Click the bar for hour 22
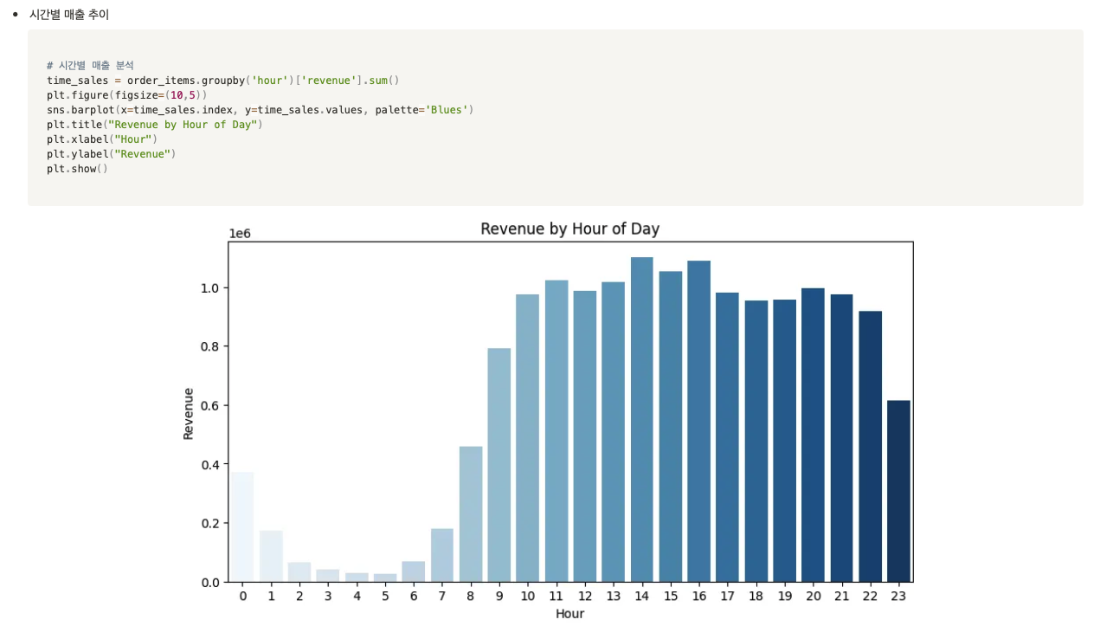1100x639 pixels. pyautogui.click(x=871, y=447)
